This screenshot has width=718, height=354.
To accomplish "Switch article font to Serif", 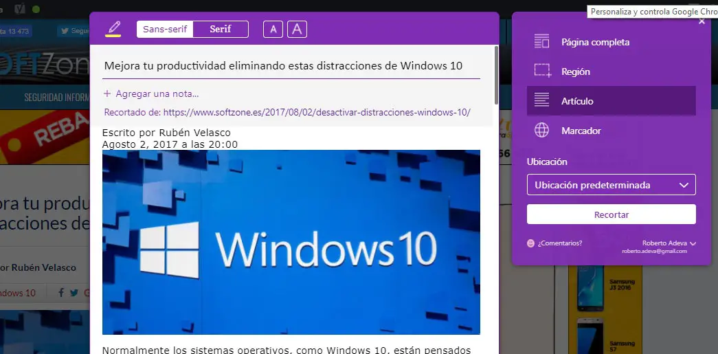I will 221,30.
